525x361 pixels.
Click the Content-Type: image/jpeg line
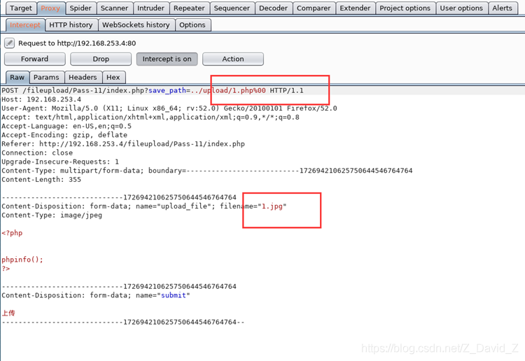[x=52, y=215]
